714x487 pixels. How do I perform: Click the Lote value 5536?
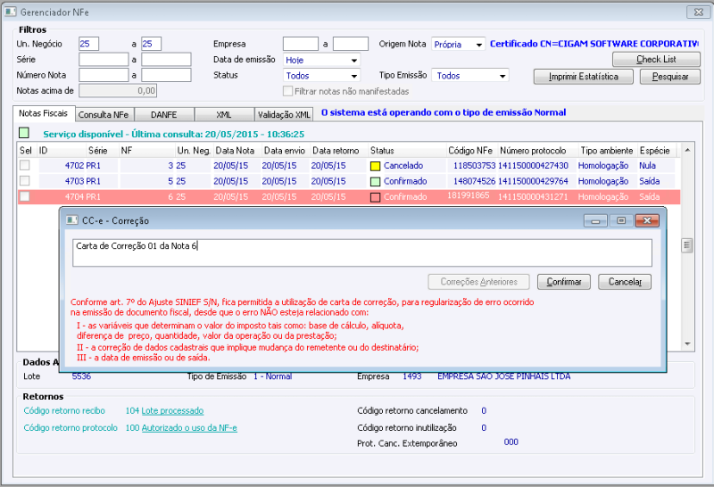point(81,376)
